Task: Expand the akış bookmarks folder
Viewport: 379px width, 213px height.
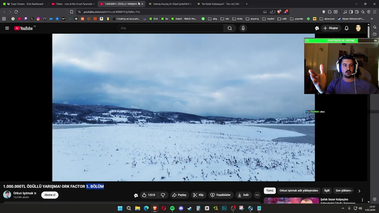Action: [213, 19]
